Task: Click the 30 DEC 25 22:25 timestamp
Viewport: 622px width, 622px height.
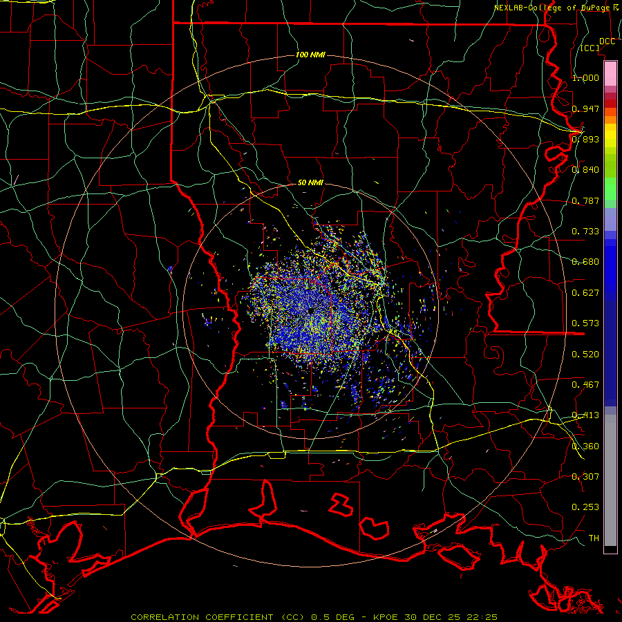Action: tap(451, 617)
